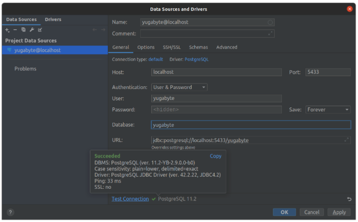Choose color via circle in Name field

tap(270, 22)
